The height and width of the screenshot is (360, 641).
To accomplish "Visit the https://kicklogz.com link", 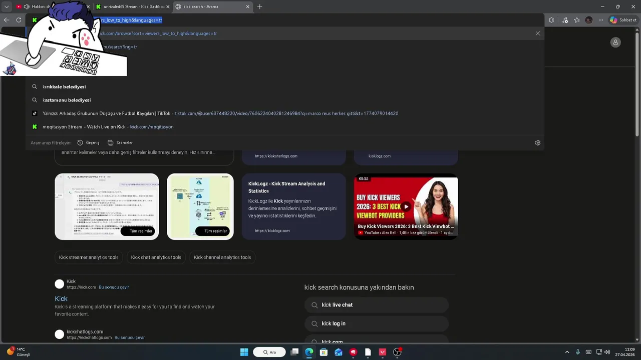I will coord(272,230).
